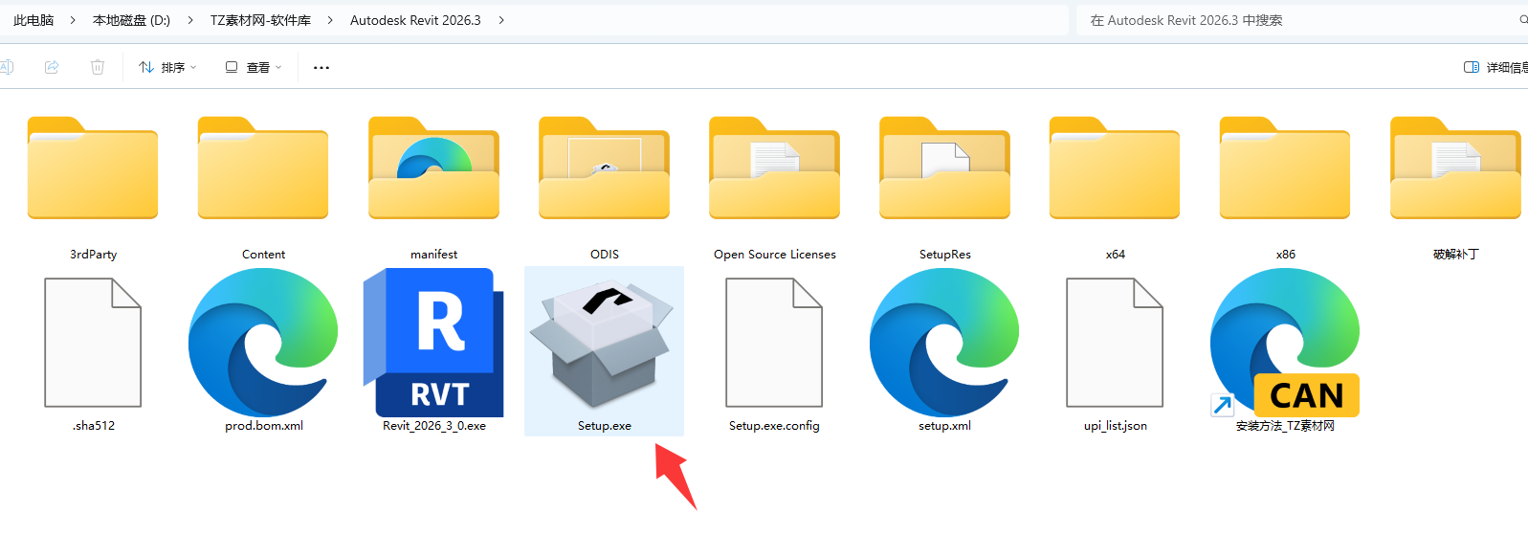Select the 安装方法_TZ素材网 shortcut icon
The image size is (1528, 558).
click(x=1285, y=343)
